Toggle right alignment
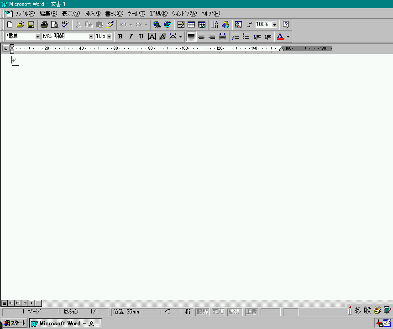Screen dimensions: 393x329 coord(212,37)
